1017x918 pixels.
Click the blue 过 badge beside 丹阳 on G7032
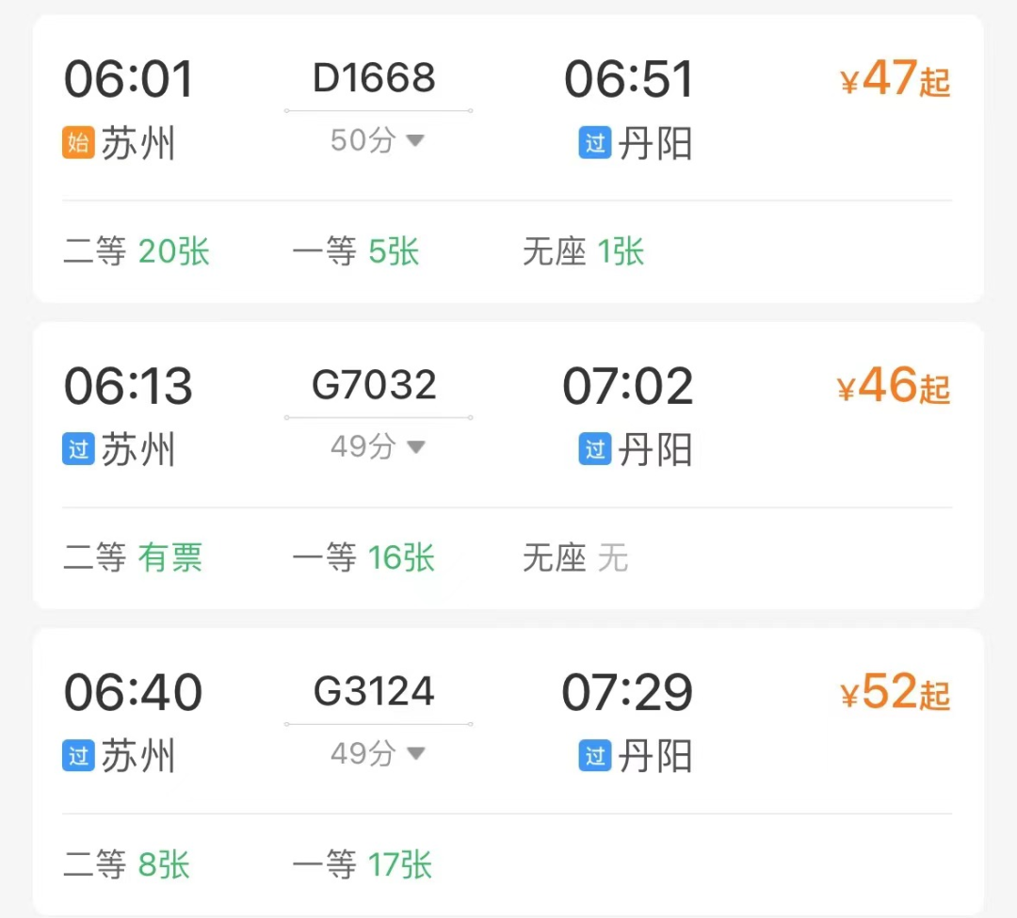pos(595,449)
